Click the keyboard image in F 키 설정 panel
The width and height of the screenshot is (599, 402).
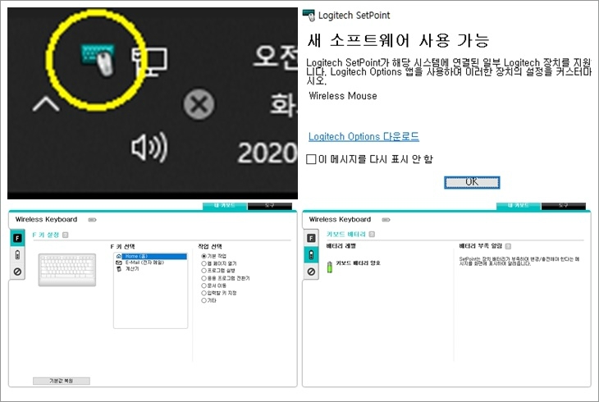(67, 269)
